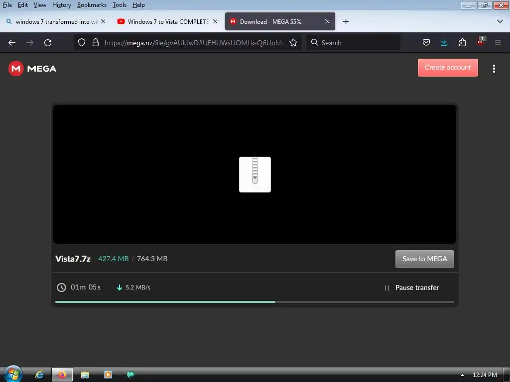This screenshot has height=382, width=510.
Task: Save page to Pocket
Action: click(426, 43)
